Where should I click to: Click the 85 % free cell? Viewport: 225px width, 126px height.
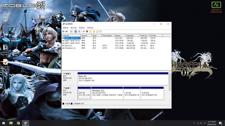[152, 48]
